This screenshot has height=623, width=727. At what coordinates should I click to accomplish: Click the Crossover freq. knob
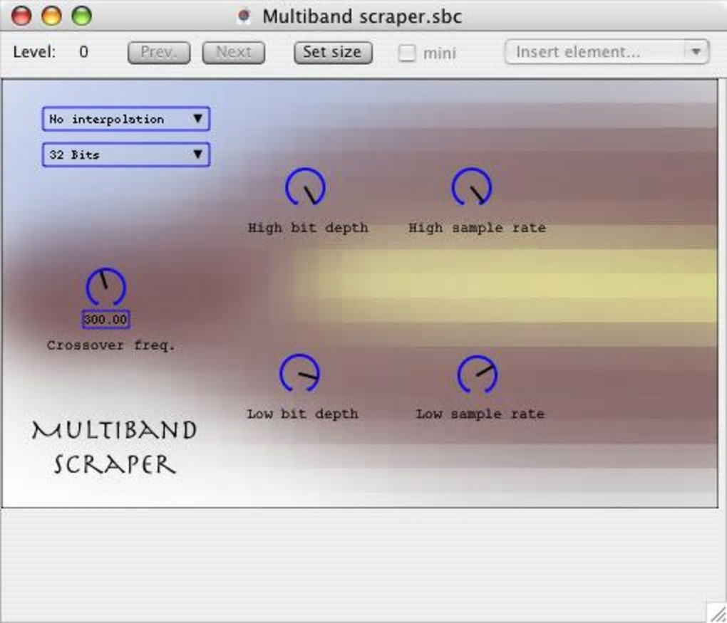(x=105, y=287)
